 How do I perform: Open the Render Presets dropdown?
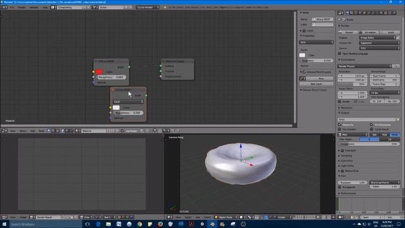364,66
